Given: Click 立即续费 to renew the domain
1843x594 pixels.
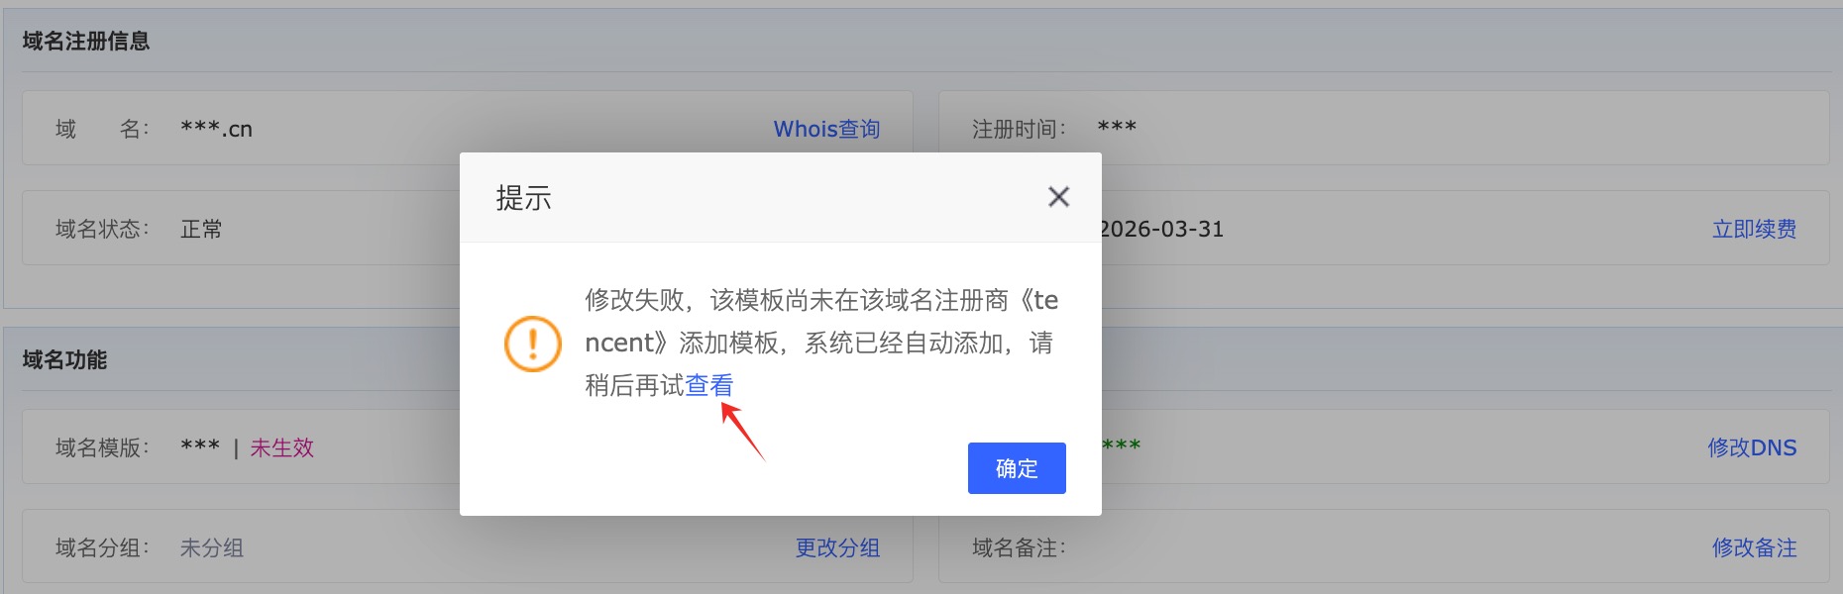Looking at the screenshot, I should [1754, 229].
